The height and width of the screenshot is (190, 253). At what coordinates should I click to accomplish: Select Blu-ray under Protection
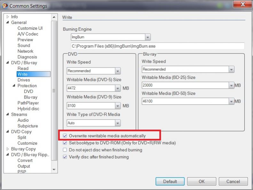tap(31, 97)
